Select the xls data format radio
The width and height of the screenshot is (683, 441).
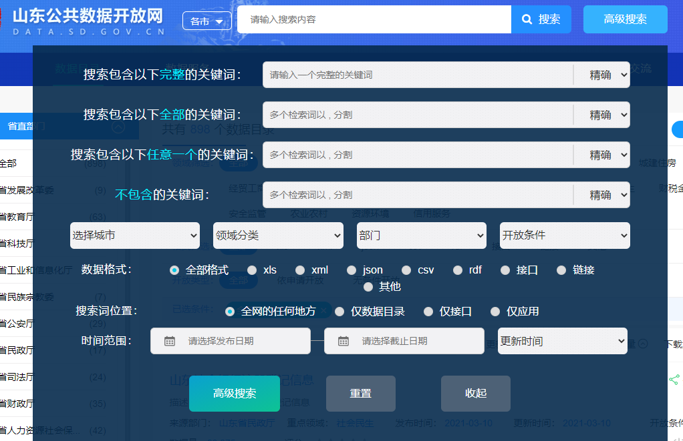pos(252,270)
